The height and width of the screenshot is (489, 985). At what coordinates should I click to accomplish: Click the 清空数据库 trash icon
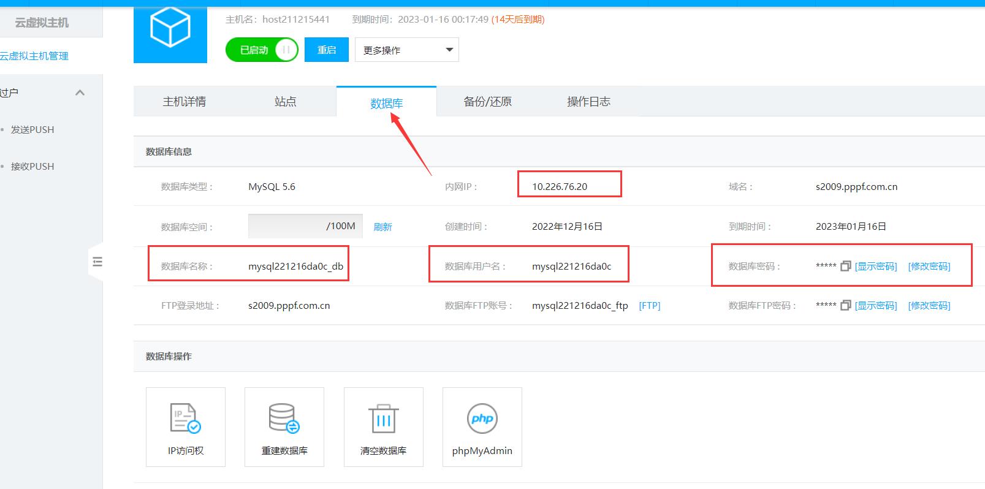pyautogui.click(x=383, y=419)
